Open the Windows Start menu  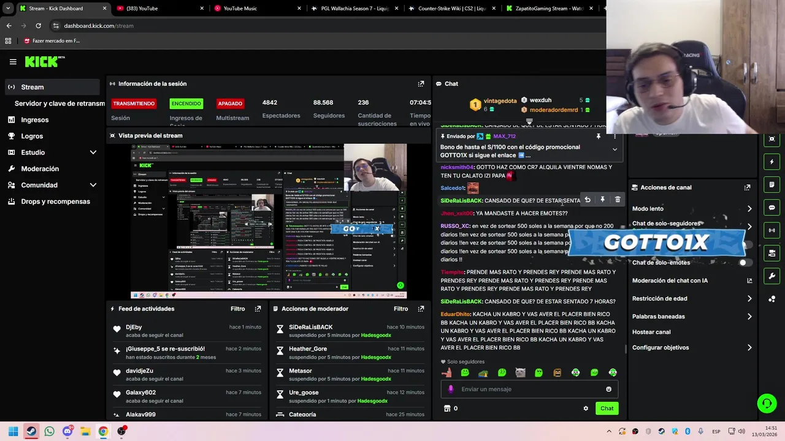(x=13, y=431)
